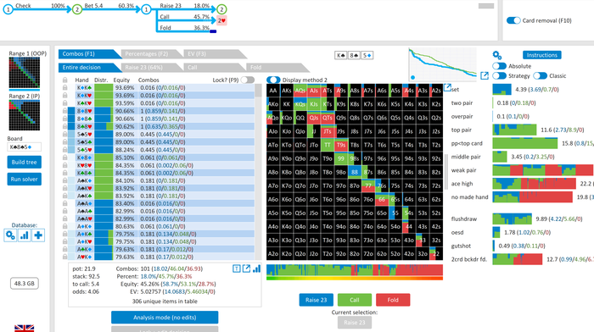Select the 22 cell in matrix
Image resolution: width=594 pixels, height=332 pixels.
click(x=436, y=254)
